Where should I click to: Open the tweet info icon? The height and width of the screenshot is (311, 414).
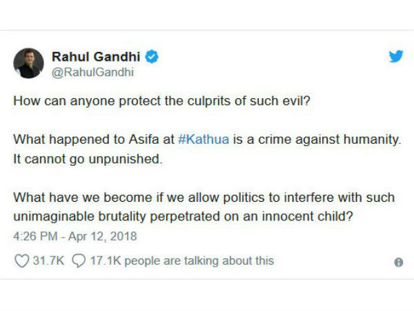pyautogui.click(x=398, y=262)
